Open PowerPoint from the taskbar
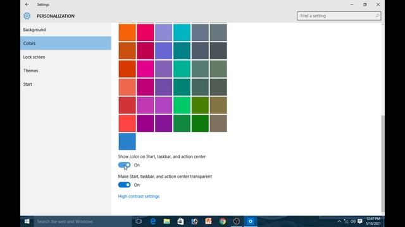The width and height of the screenshot is (405, 227). [208, 221]
